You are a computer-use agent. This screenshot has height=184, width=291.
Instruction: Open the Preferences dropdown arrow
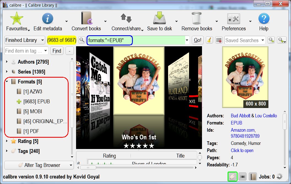(250, 21)
